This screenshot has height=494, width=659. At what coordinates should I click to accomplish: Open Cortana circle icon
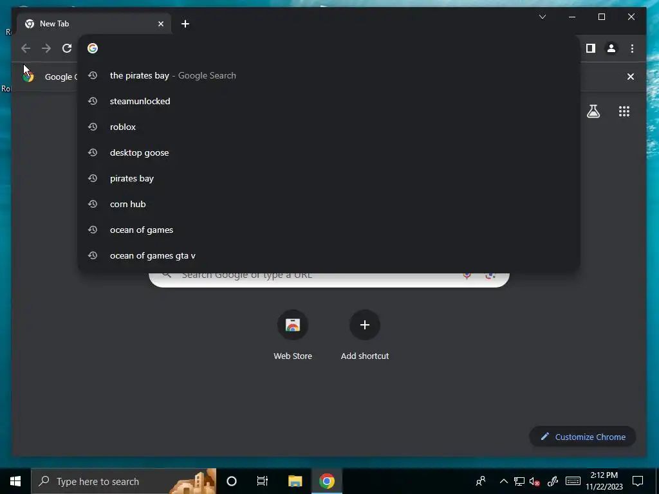232,481
